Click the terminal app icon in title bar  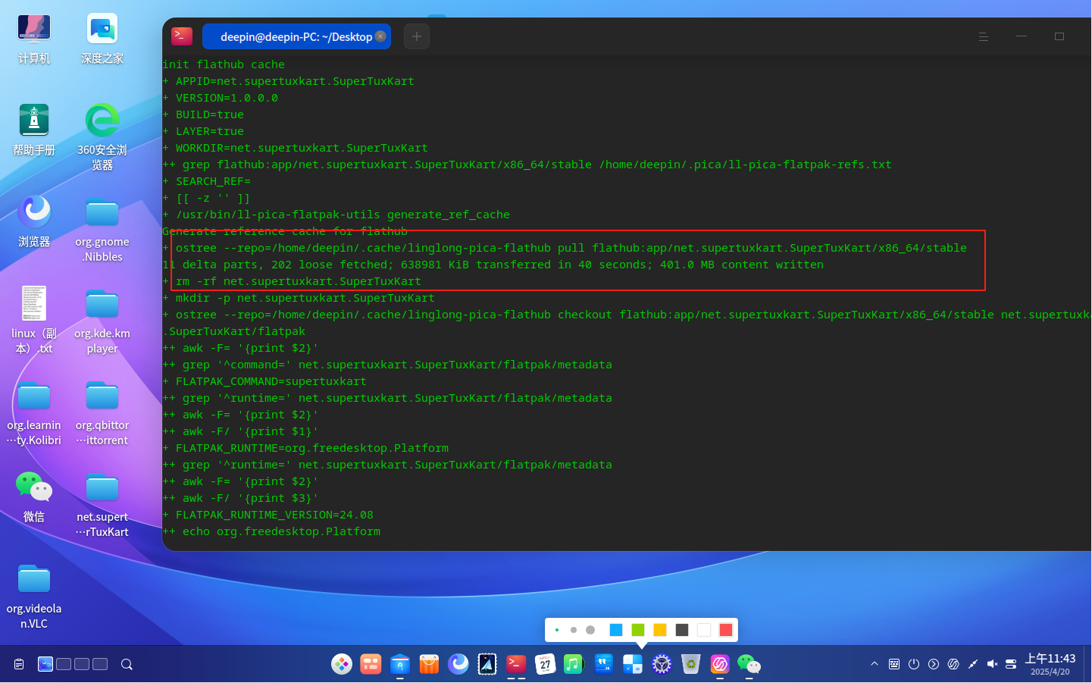pos(182,36)
